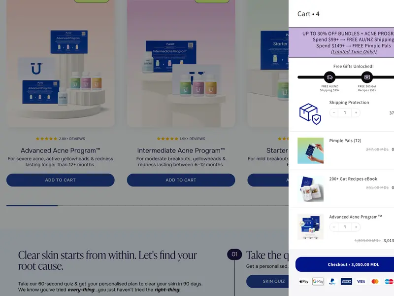The width and height of the screenshot is (394, 296).
Task: Increase Advanced Acne Program quantity
Action: pyautogui.click(x=356, y=227)
